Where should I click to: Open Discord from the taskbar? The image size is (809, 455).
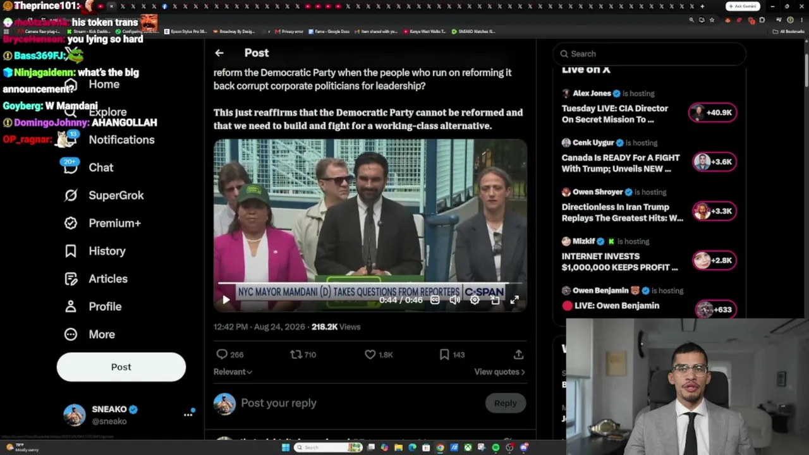[523, 447]
